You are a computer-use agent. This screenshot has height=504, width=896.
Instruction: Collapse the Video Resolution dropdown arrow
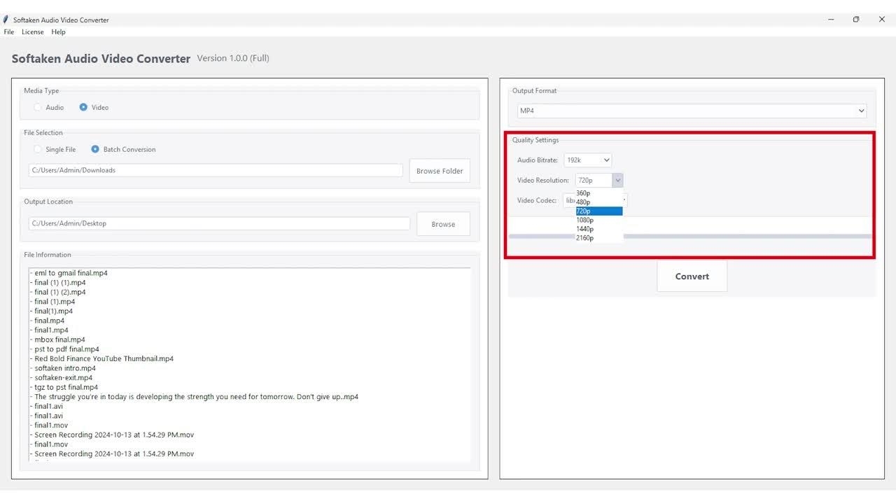coord(617,181)
